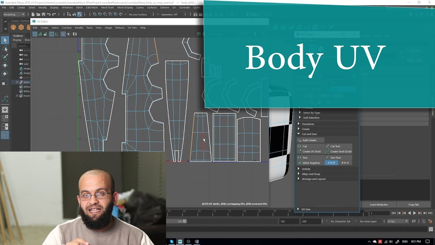
Task: Choose the Paint selection tool
Action: click(5, 57)
